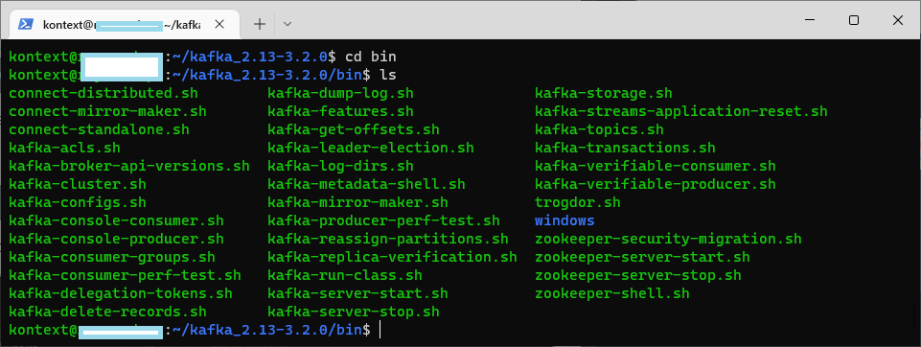The height and width of the screenshot is (347, 921).
Task: Maximize the terminal window
Action: pyautogui.click(x=854, y=20)
